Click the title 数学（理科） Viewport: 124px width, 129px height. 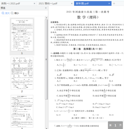[88, 17]
